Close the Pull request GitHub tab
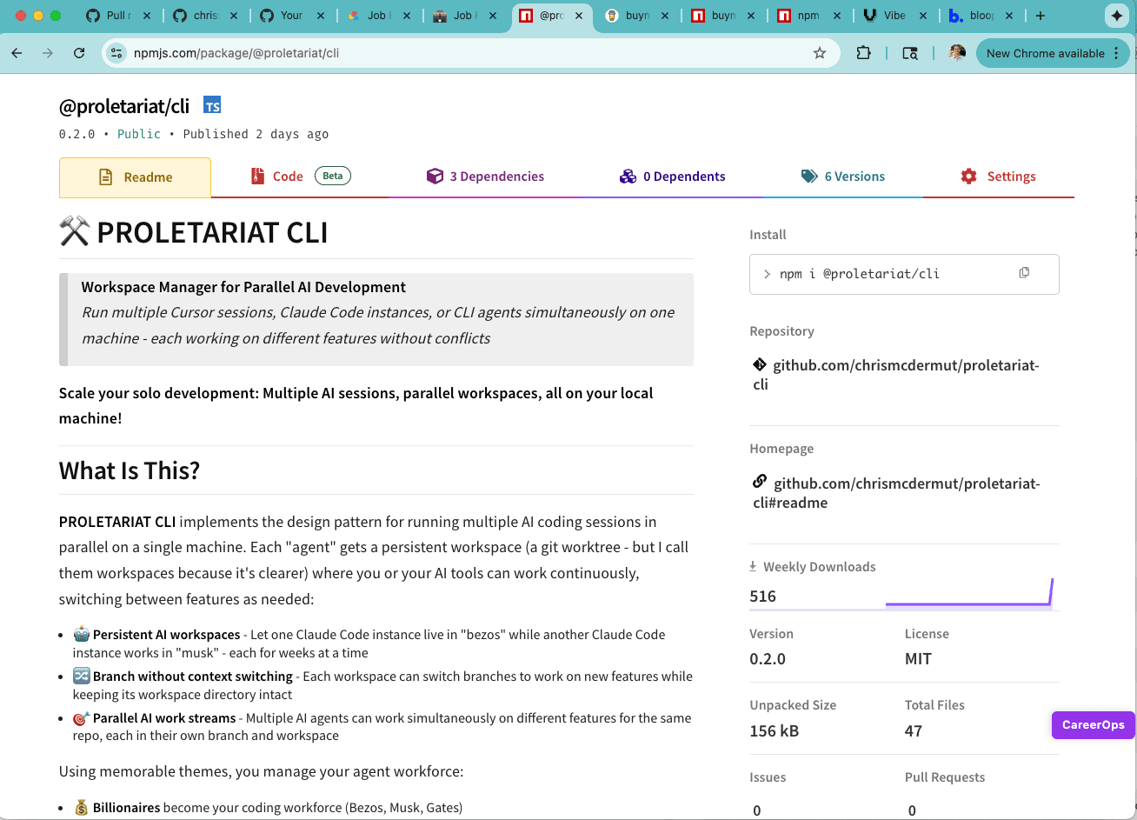Screen dimensions: 1137x820 tap(145, 16)
